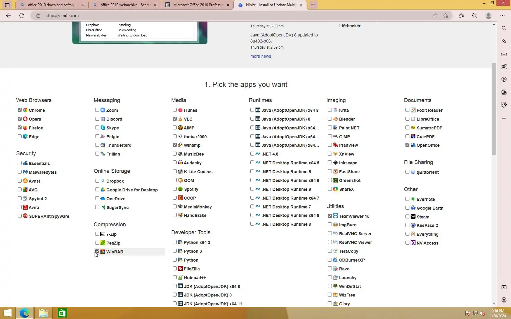511x319 pixels.
Task: Open a new browser tab
Action: pyautogui.click(x=313, y=5)
